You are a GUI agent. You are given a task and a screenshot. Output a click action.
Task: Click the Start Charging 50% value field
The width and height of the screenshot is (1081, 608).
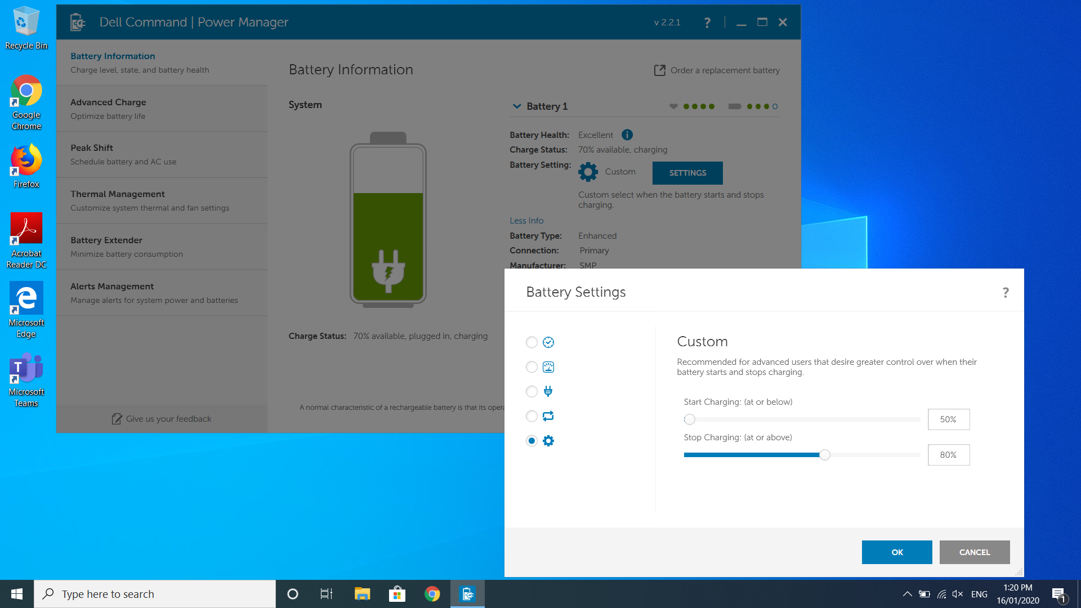coord(949,419)
